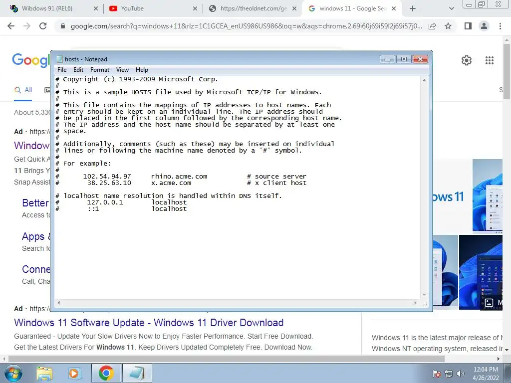Screen dimensions: 511x383
Task: Close the Wibdows 91 (REL6) tab
Action: pos(95,8)
